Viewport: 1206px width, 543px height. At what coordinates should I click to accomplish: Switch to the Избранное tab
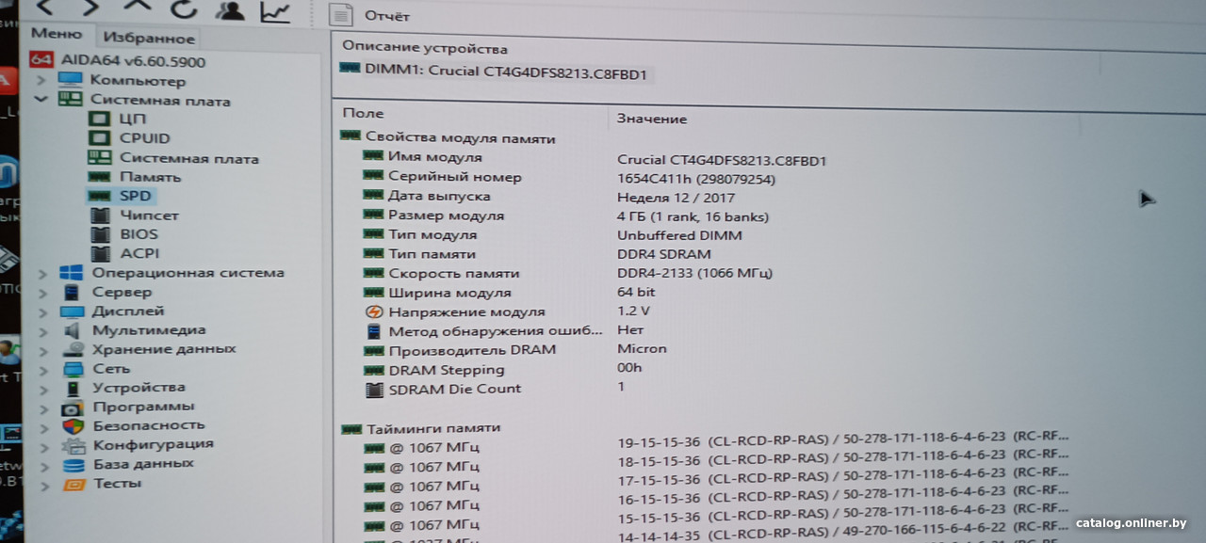coord(148,38)
